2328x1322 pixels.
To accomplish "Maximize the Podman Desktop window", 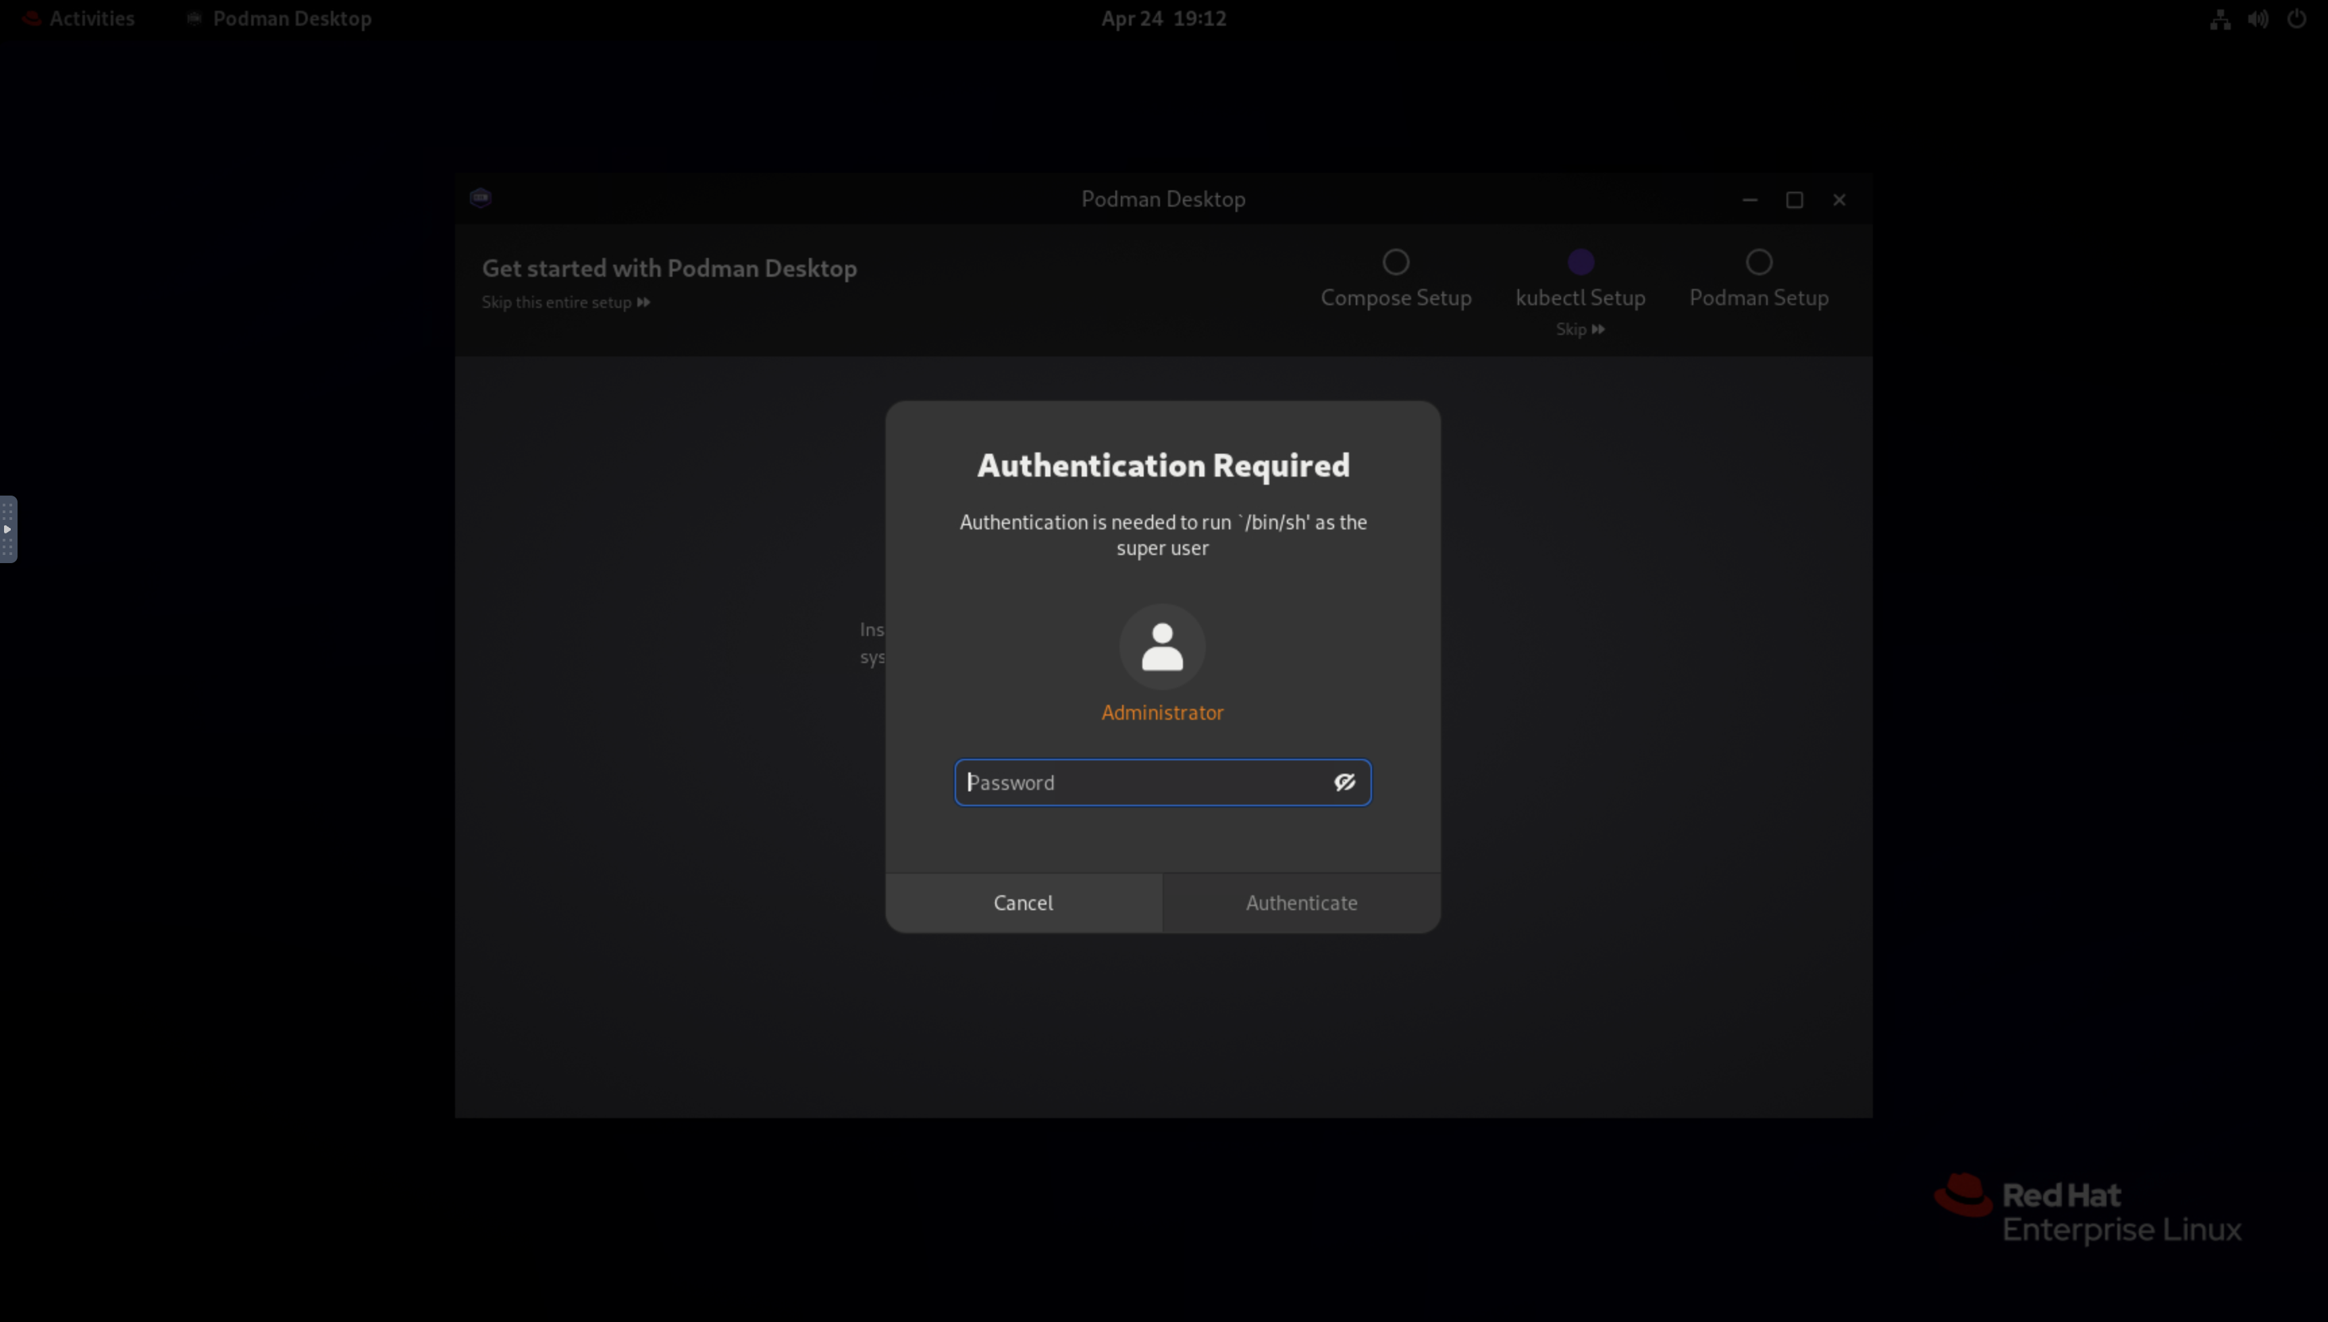I will click(1794, 200).
